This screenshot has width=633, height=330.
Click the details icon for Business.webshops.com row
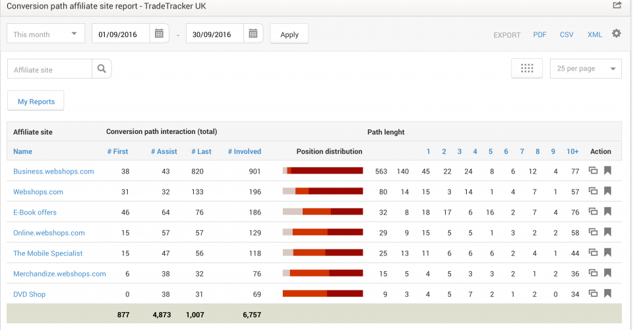pos(593,171)
